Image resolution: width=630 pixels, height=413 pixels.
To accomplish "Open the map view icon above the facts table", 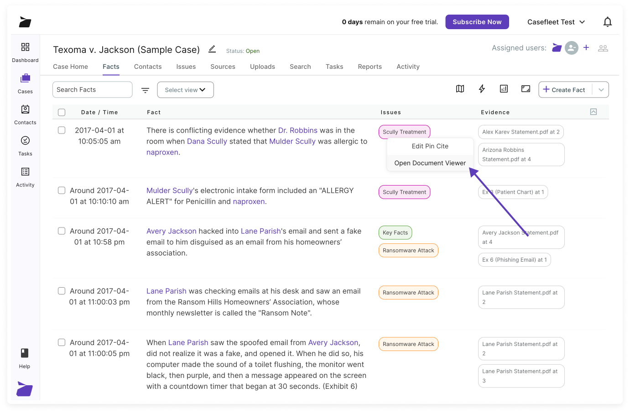I will pyautogui.click(x=460, y=88).
